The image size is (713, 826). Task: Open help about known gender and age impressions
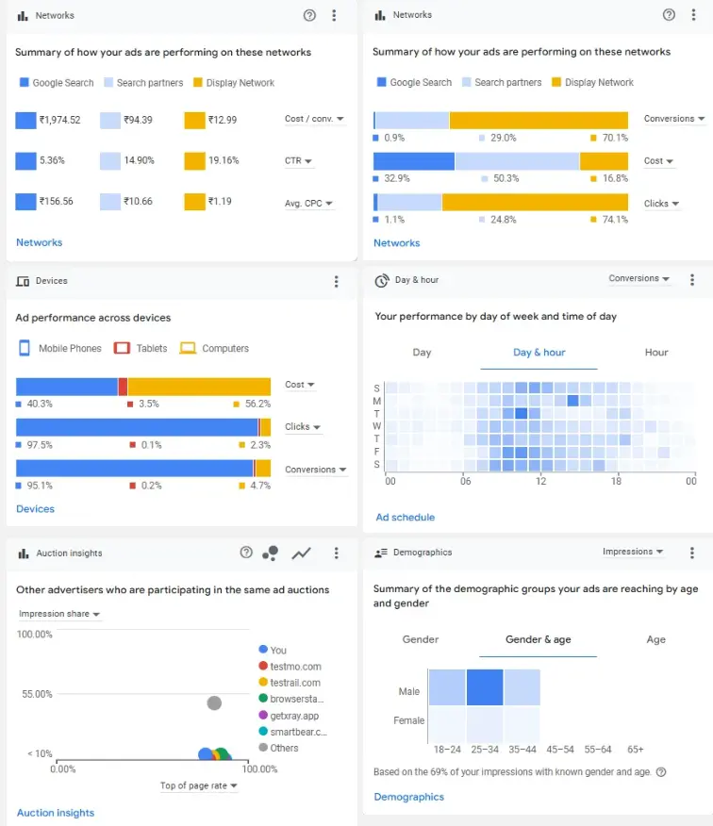[661, 771]
